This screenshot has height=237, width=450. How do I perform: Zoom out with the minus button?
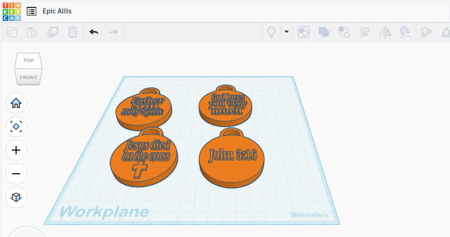16,174
